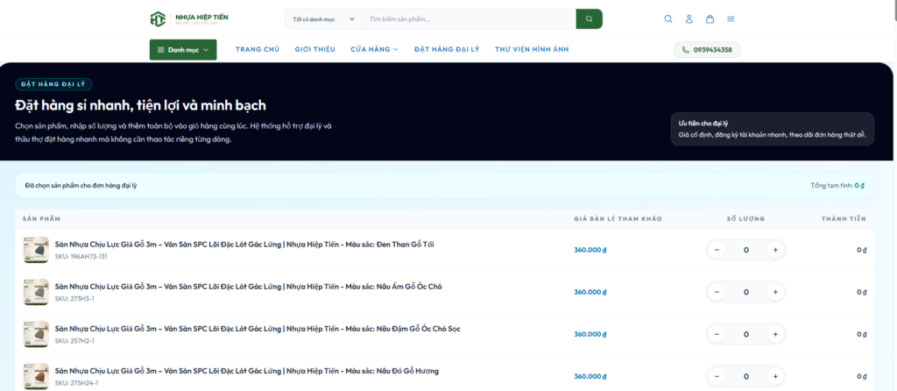Open the hamburger menu icon
The image size is (897, 391).
click(x=731, y=19)
